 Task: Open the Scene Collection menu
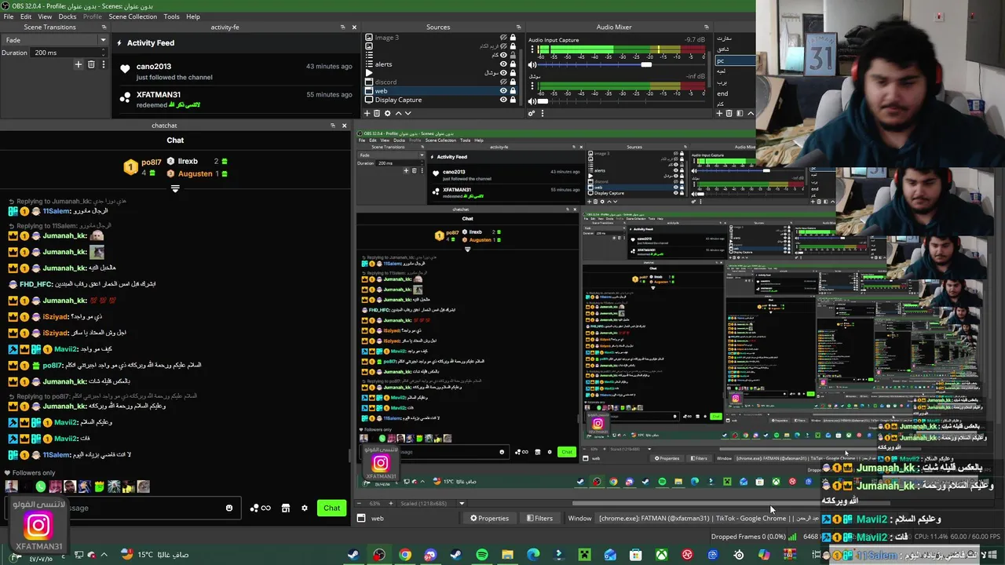133,16
